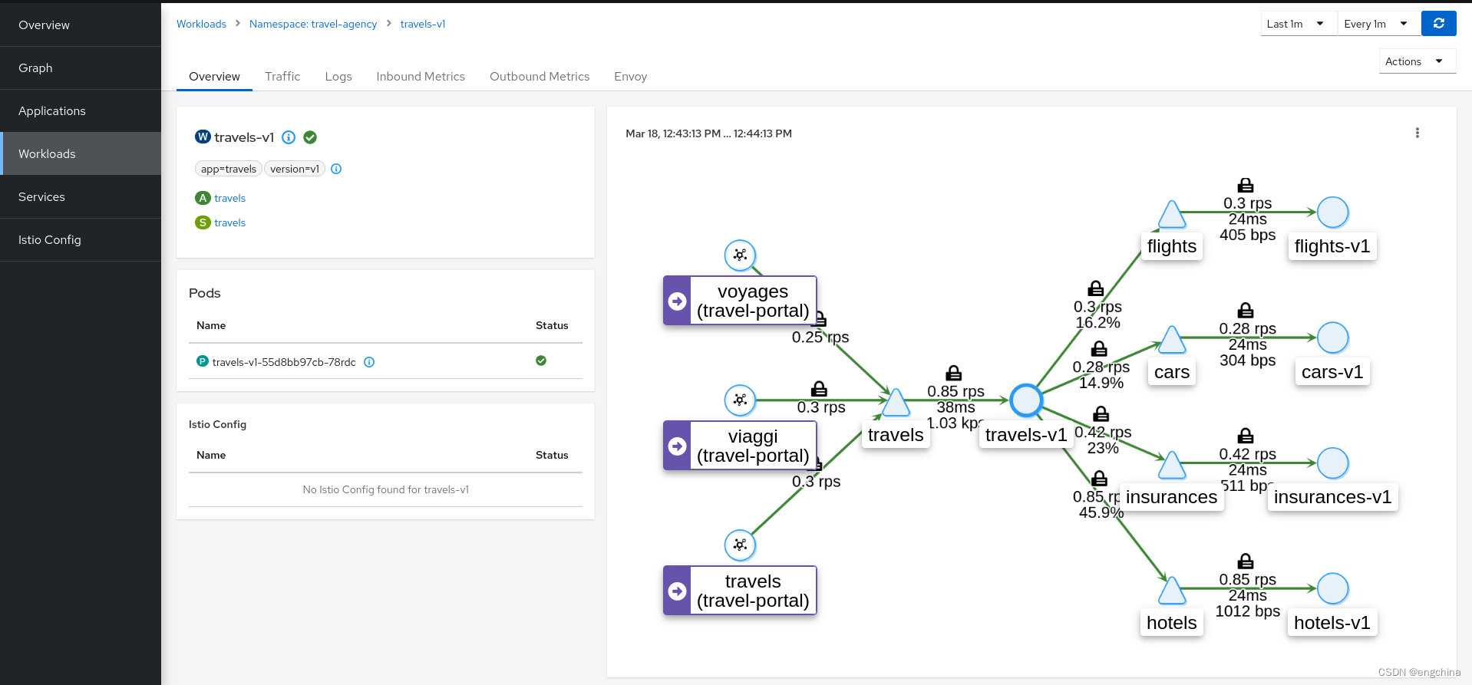Click info icon beside the version=v1 label
Screen dimensions: 1472x685
coord(336,169)
